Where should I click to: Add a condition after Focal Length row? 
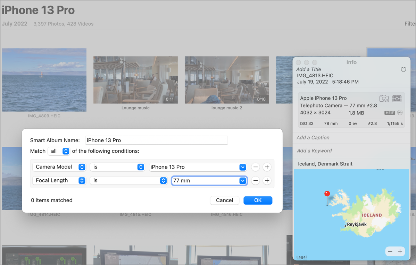(x=267, y=181)
